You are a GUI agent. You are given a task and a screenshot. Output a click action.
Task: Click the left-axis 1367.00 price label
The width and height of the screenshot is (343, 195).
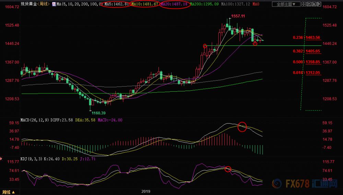(x=12, y=62)
